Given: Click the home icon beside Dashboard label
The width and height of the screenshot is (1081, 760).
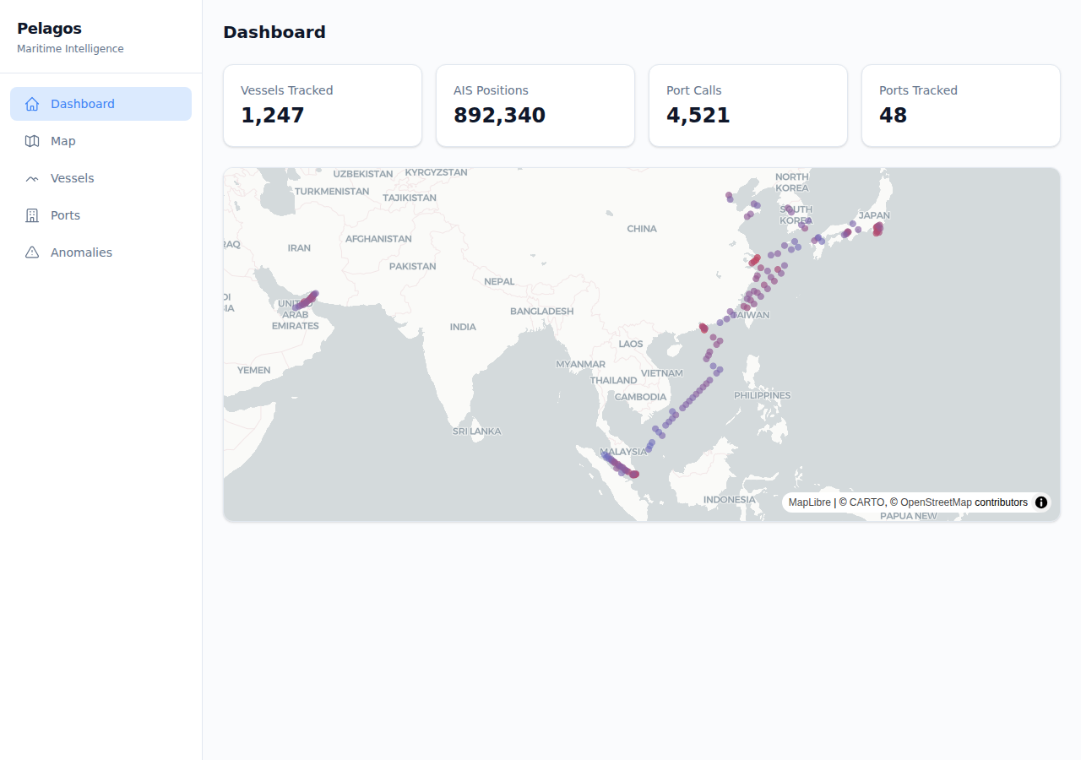Looking at the screenshot, I should (32, 103).
